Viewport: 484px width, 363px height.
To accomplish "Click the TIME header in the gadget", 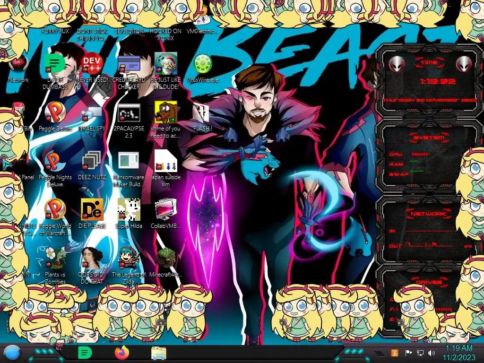I will (429, 63).
